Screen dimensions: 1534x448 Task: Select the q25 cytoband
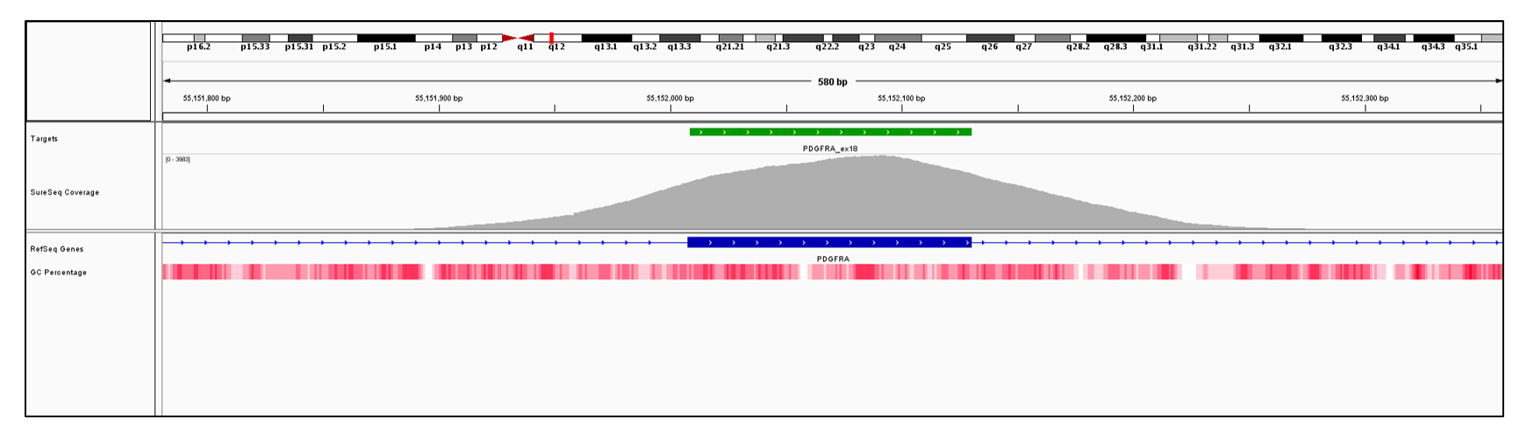pos(943,46)
